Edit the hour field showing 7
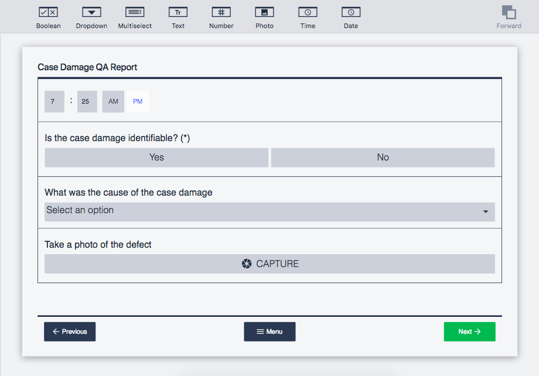The width and height of the screenshot is (539, 376). pos(54,101)
